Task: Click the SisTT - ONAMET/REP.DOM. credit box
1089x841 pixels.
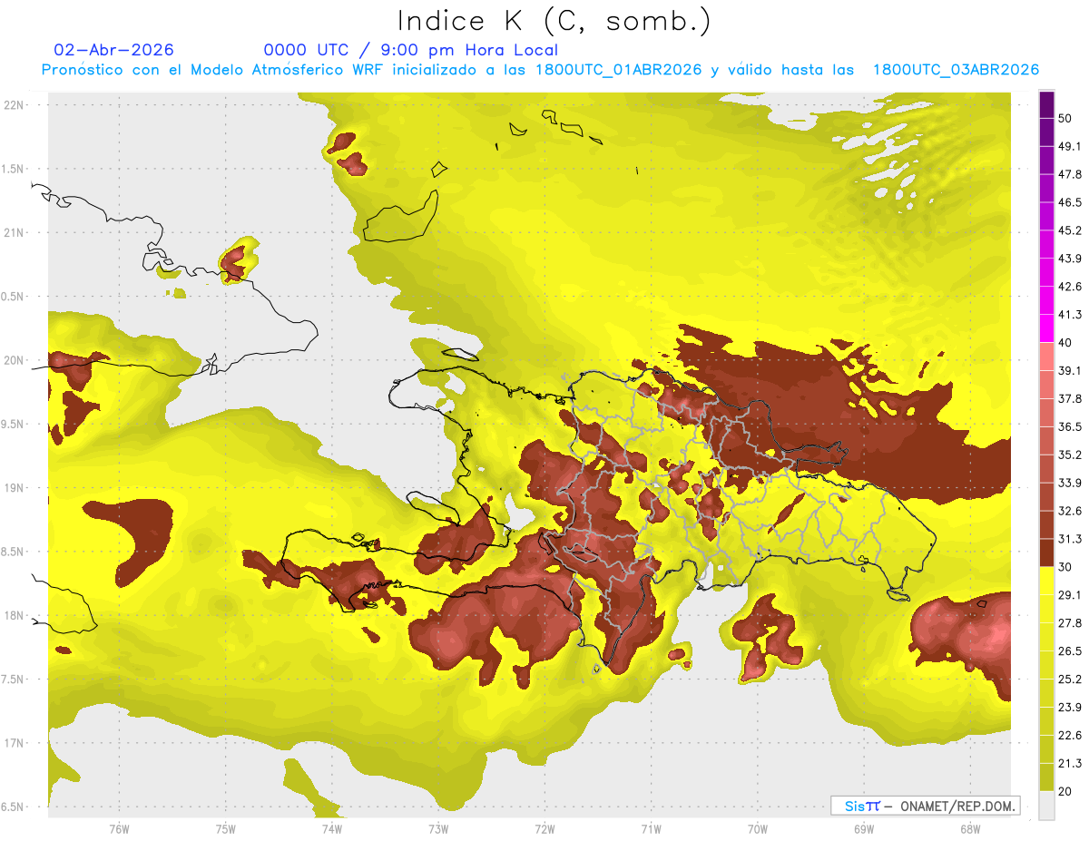Action: (925, 806)
